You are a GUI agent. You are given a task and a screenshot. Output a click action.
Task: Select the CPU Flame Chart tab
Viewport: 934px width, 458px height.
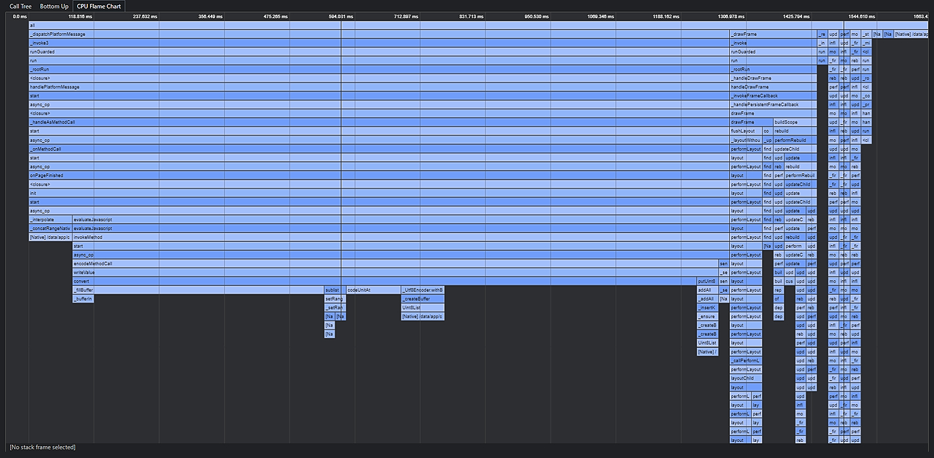click(x=99, y=6)
